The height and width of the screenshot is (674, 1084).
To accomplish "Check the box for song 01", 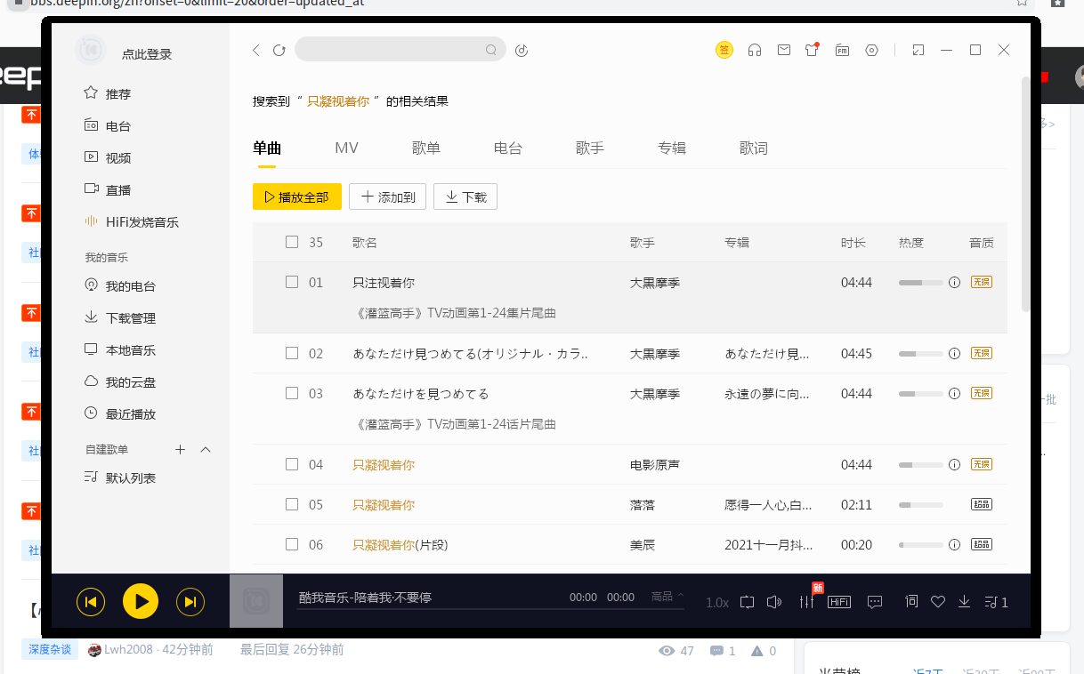I will coord(292,282).
